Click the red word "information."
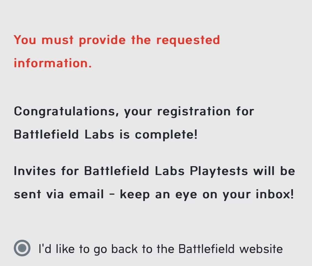This screenshot has width=312, height=266. 53,63
